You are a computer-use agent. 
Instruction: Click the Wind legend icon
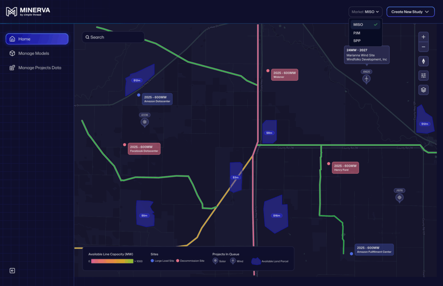(x=233, y=261)
